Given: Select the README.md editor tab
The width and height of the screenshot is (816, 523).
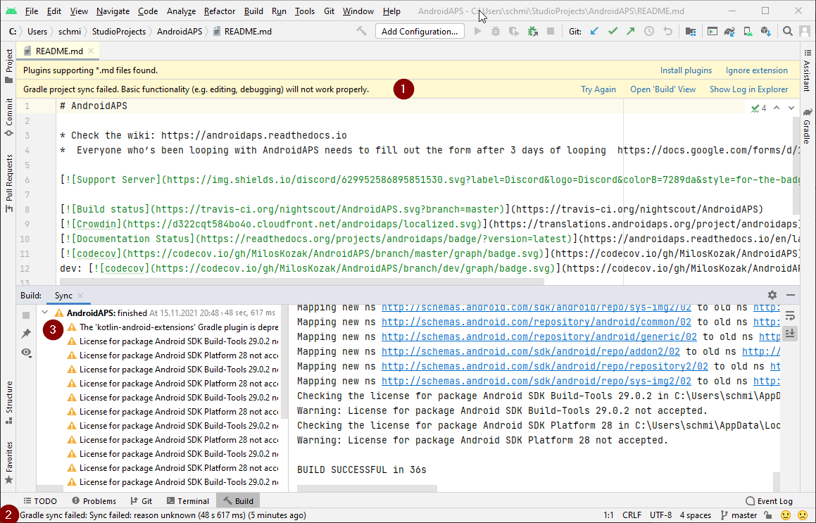Looking at the screenshot, I should (x=58, y=51).
